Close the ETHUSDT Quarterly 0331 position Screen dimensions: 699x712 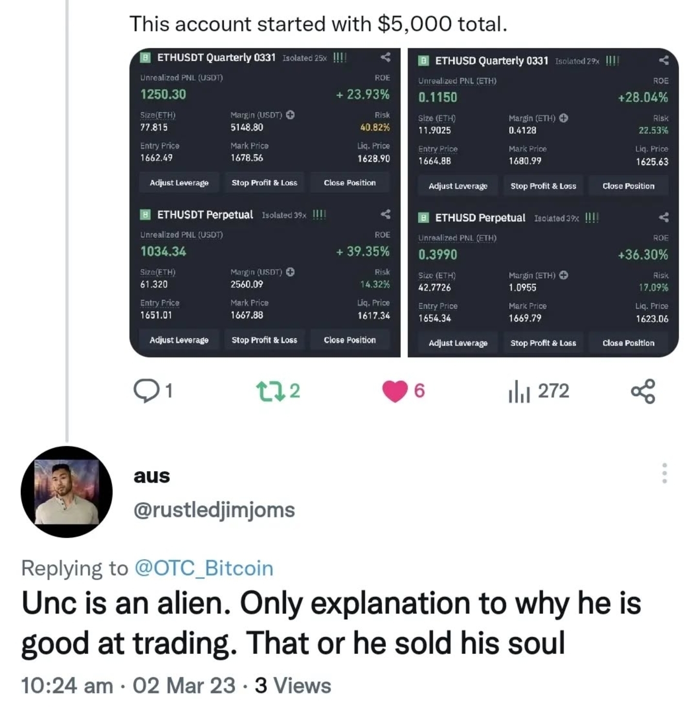pyautogui.click(x=349, y=183)
